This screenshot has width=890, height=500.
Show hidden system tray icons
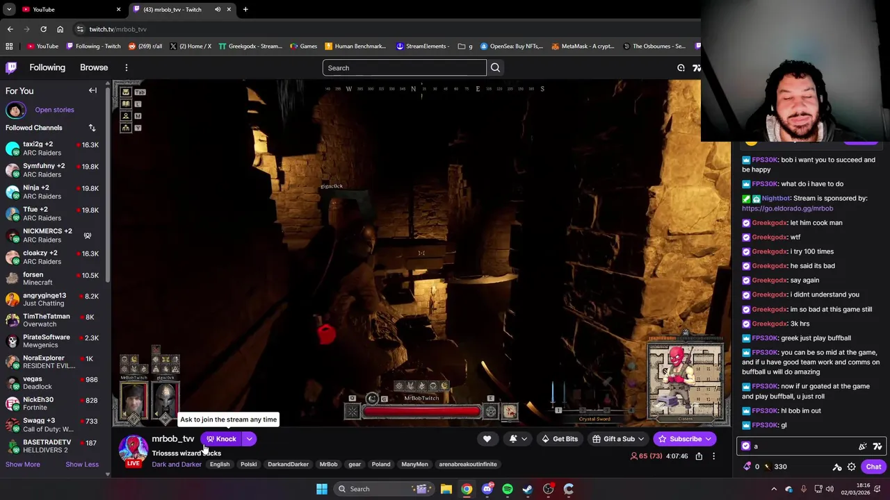[x=775, y=489]
